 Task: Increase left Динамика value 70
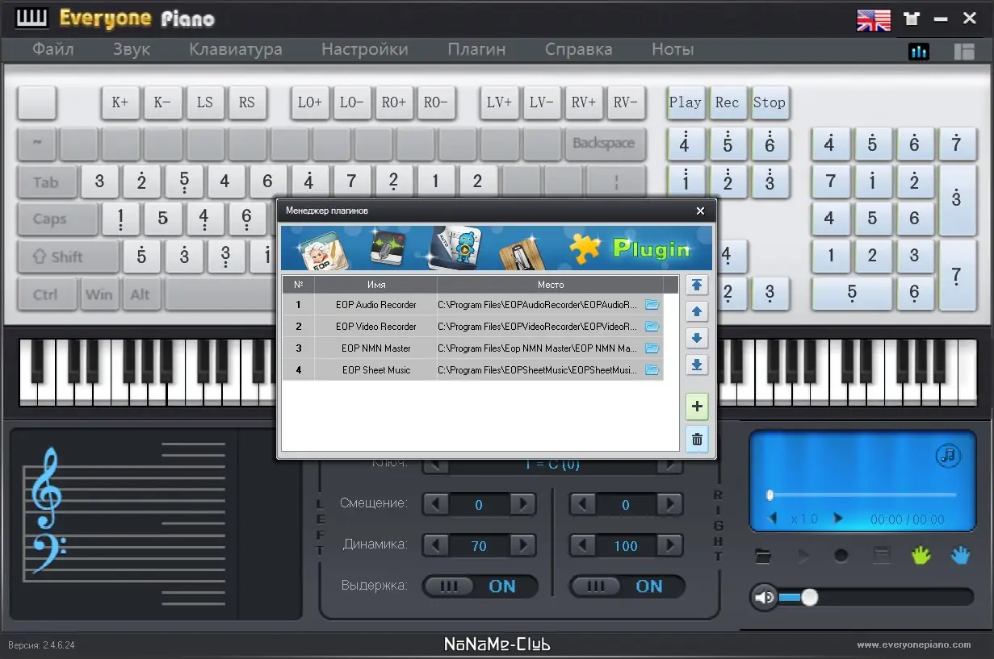coord(522,545)
